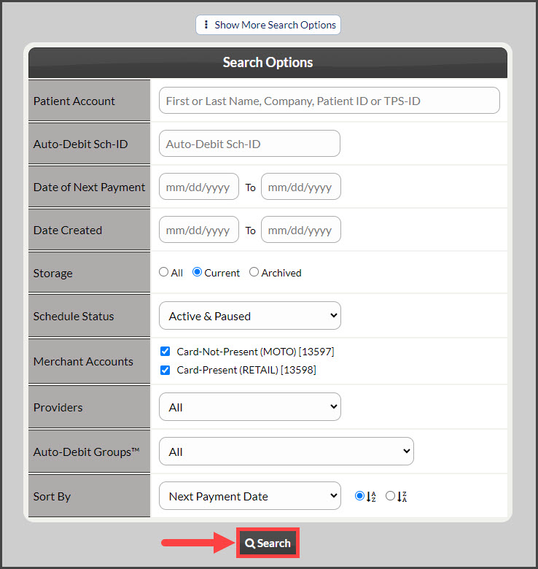Click the Card-Not-Present (MOTO) [13597] label
This screenshot has width=538, height=569.
pos(255,352)
